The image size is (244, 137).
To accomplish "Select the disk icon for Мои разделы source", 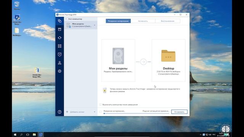I will [118, 56].
